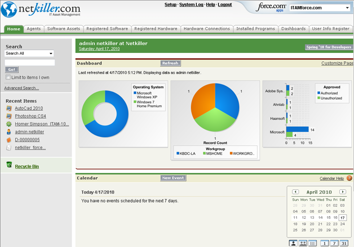Select the 31 day month view
354x247 pixels.
pyautogui.click(x=344, y=243)
